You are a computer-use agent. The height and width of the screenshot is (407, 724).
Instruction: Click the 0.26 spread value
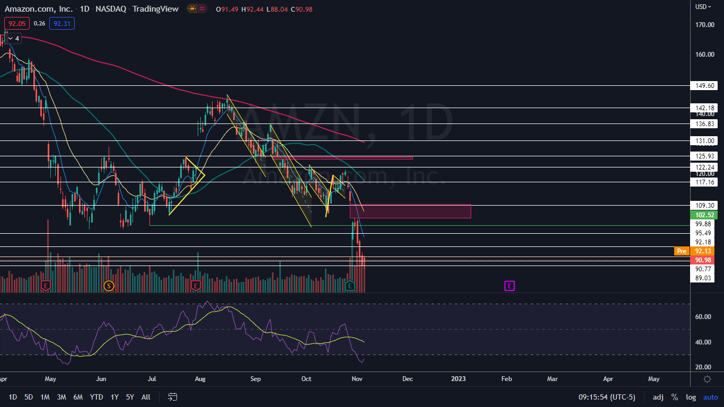[39, 23]
